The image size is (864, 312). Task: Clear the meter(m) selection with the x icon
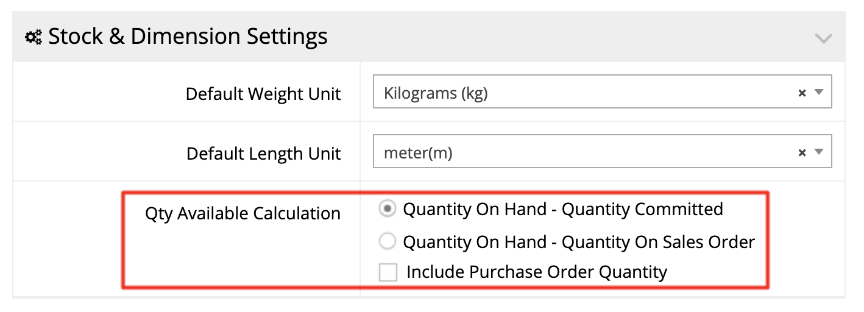point(802,153)
